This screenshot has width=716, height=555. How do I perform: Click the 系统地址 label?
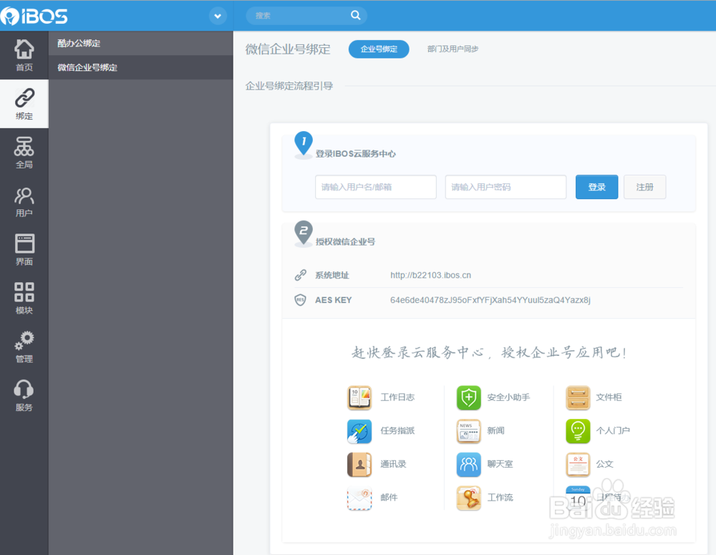coord(332,275)
